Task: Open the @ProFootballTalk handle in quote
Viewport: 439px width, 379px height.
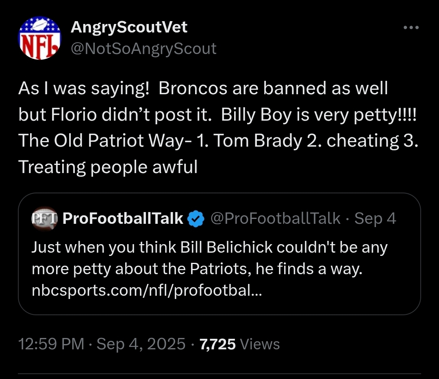Action: click(x=275, y=219)
